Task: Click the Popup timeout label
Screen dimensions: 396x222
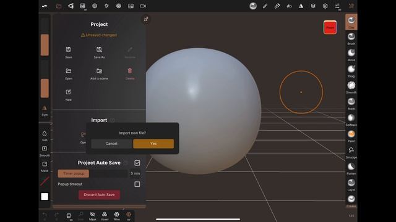Action: 70,184
